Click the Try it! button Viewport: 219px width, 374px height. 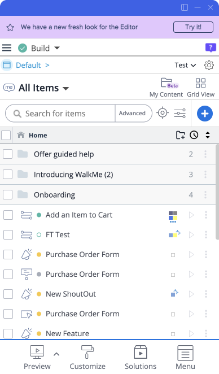[193, 27]
